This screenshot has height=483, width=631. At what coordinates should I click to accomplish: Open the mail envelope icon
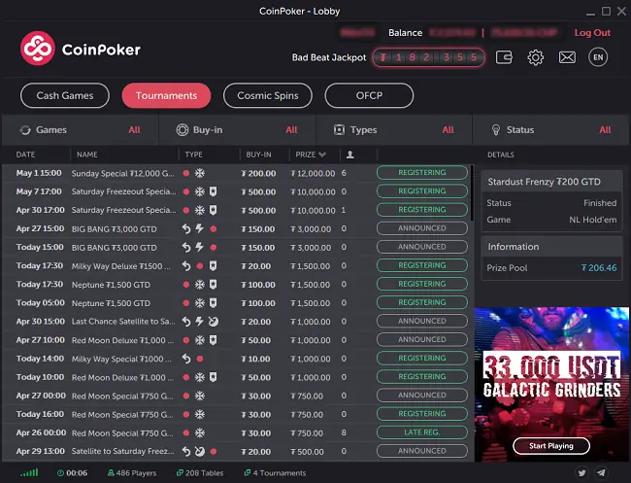567,57
